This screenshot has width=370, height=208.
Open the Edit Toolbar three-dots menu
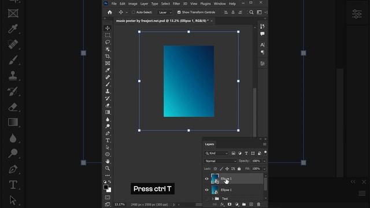tap(108, 176)
